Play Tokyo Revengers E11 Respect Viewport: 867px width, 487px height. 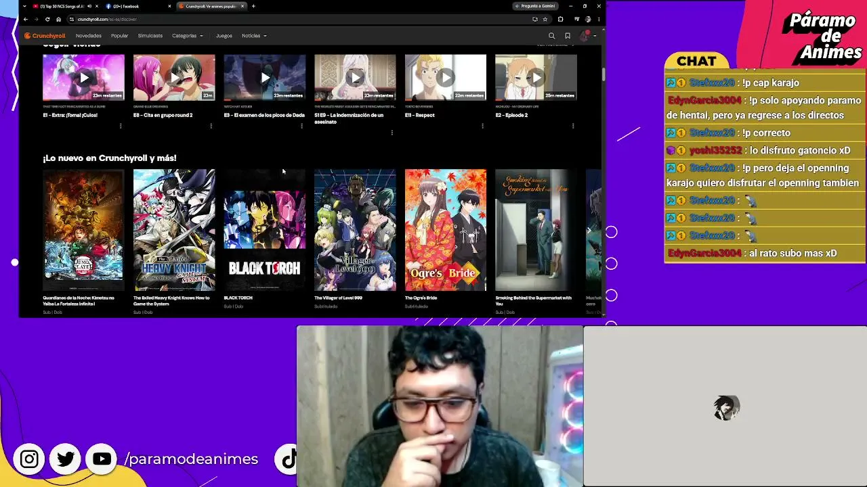point(446,78)
